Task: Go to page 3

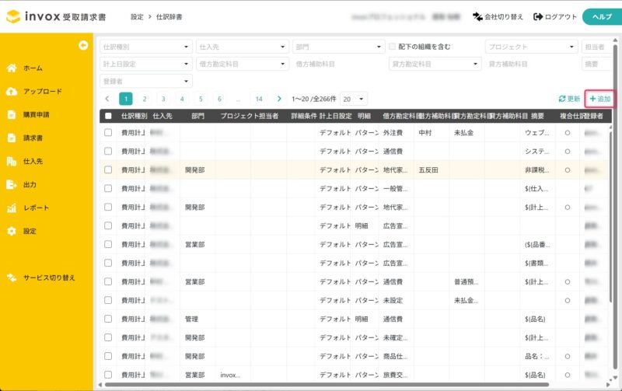Action: point(163,99)
